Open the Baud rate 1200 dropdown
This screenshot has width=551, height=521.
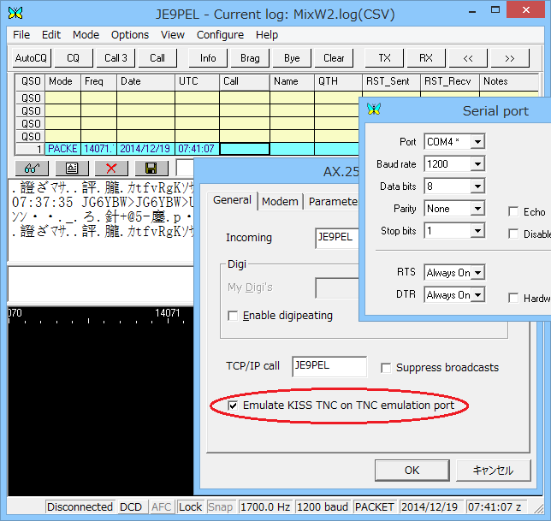click(477, 164)
